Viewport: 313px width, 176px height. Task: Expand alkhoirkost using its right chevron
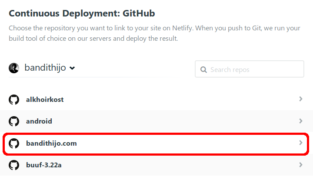(x=300, y=99)
